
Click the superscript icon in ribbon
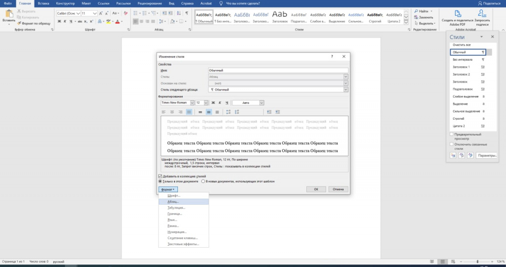(x=91, y=22)
